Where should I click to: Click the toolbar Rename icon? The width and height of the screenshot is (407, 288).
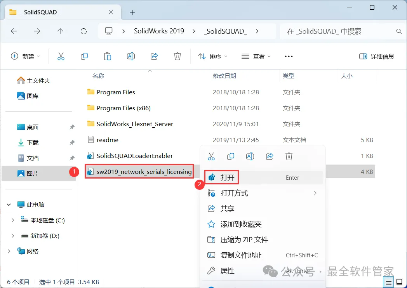(x=131, y=56)
